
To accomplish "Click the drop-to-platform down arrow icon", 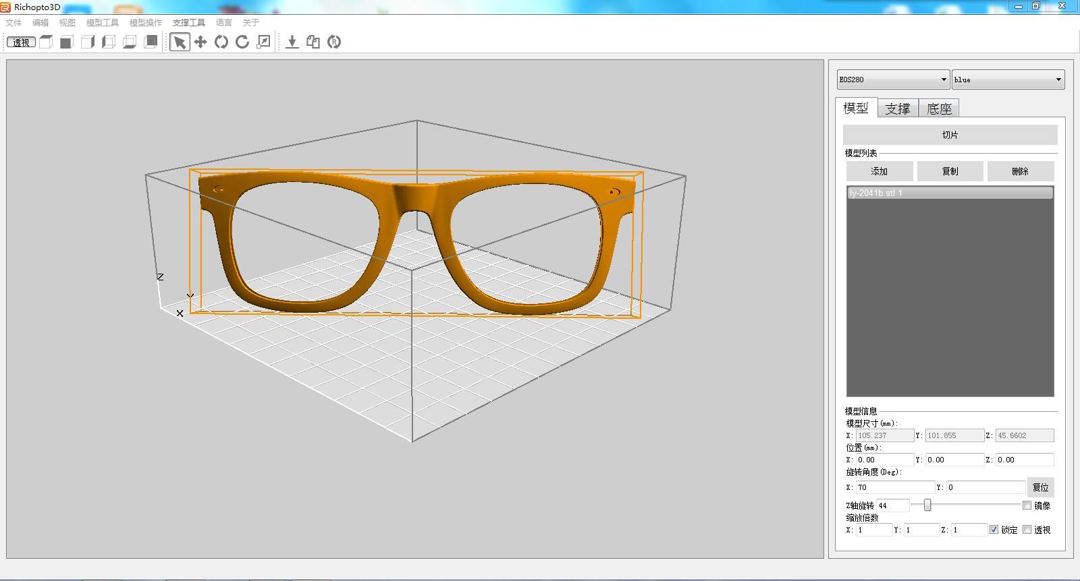I will [292, 42].
